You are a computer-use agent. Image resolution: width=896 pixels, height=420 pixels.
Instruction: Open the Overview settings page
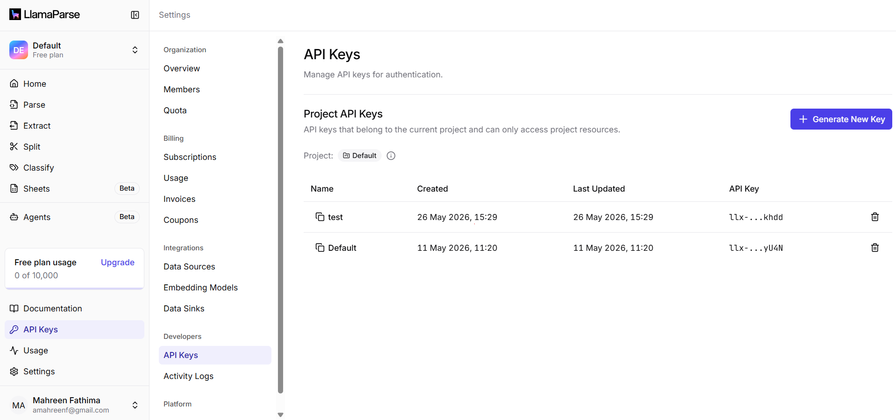(182, 69)
